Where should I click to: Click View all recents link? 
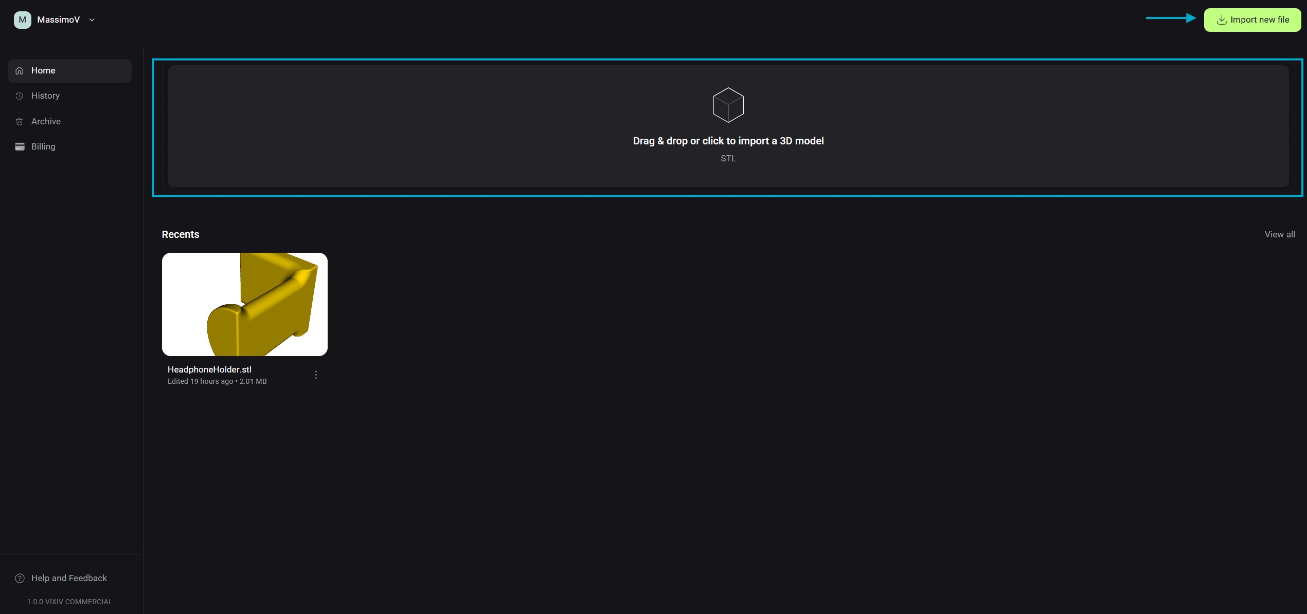click(1280, 234)
